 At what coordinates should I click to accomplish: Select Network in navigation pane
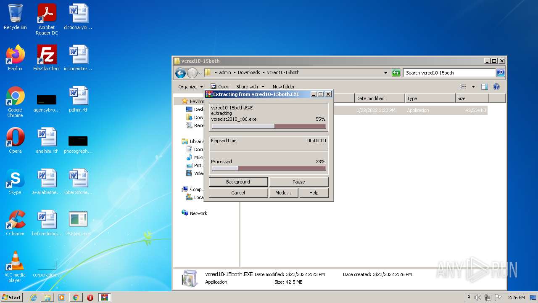(x=194, y=213)
